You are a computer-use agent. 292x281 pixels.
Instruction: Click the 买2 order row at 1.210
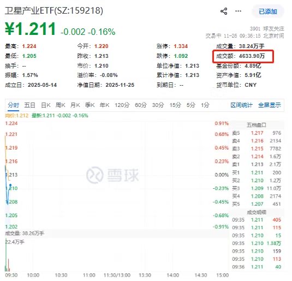point(257,181)
